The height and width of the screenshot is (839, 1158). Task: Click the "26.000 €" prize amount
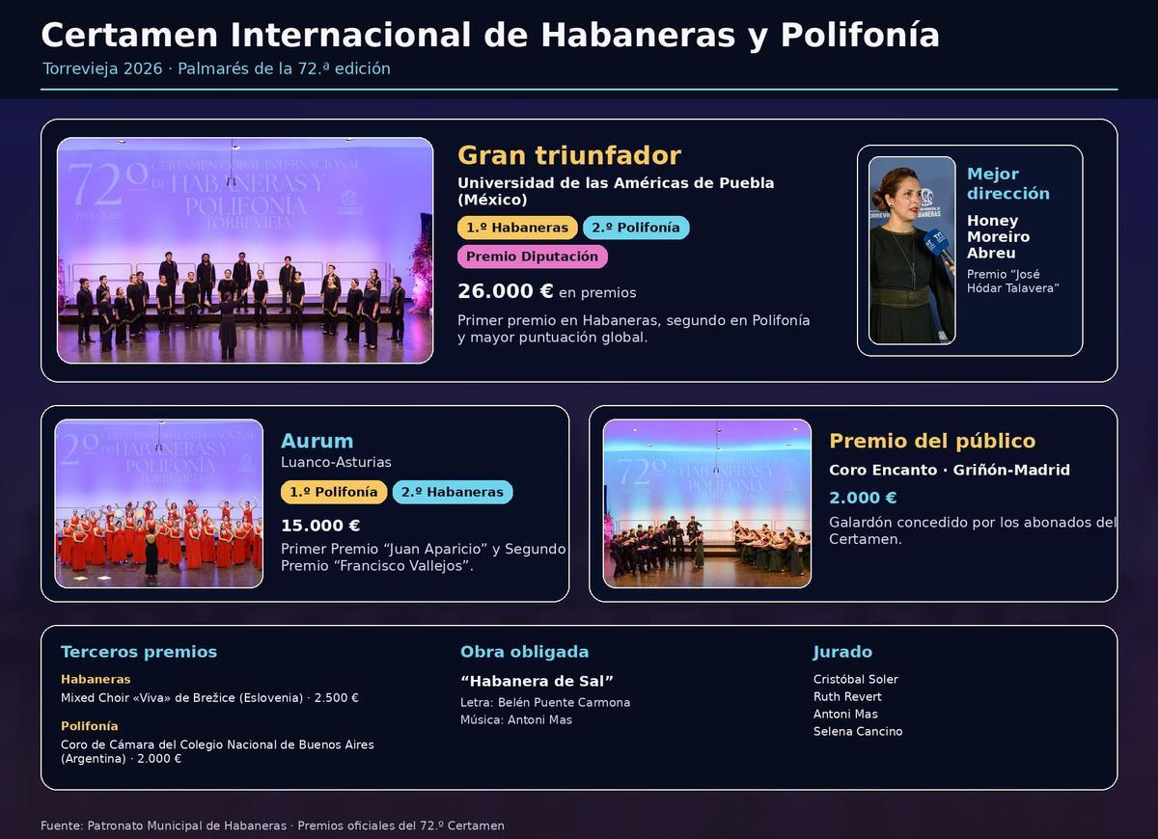tap(506, 291)
